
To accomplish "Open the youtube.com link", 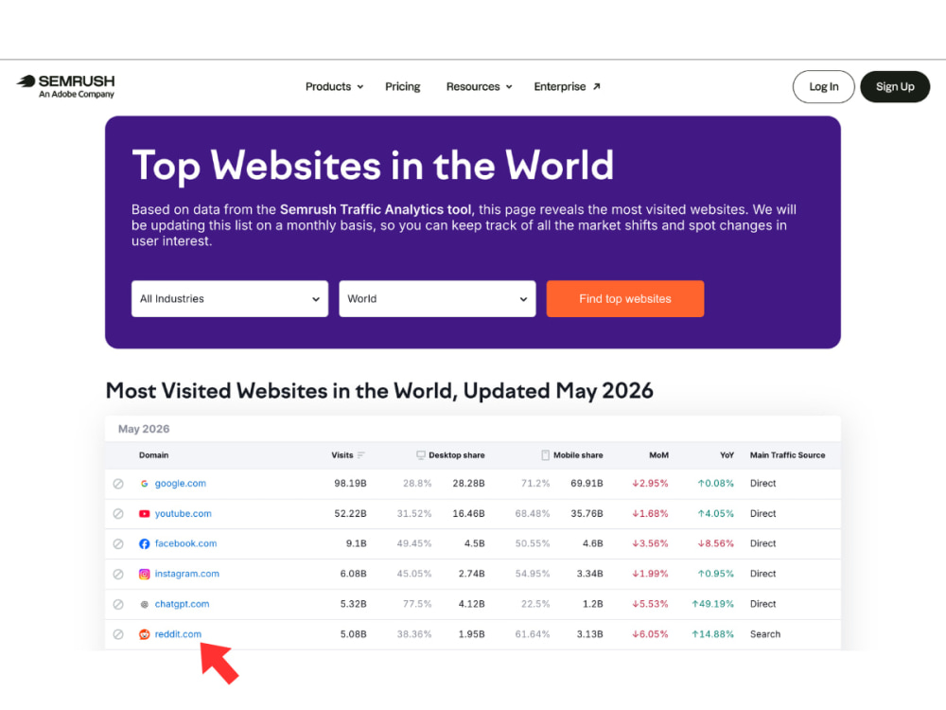I will pyautogui.click(x=184, y=514).
